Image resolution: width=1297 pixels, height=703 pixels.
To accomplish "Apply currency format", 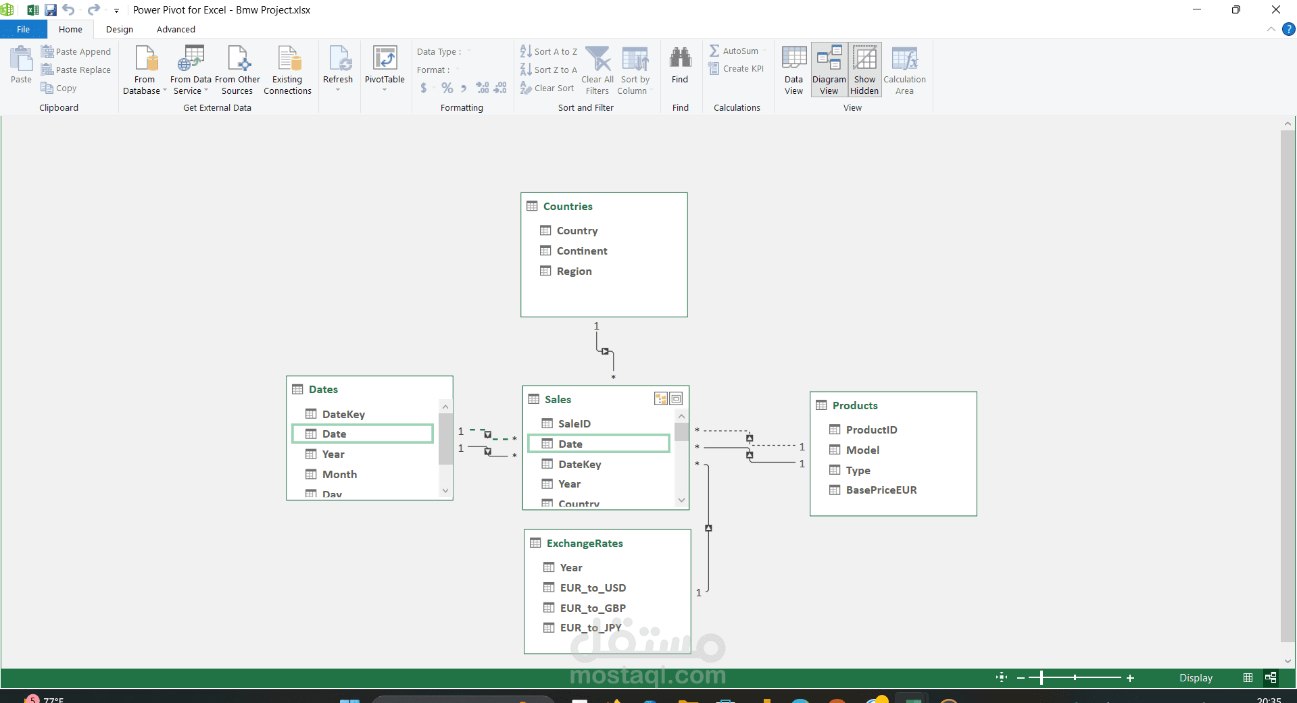I will click(424, 88).
